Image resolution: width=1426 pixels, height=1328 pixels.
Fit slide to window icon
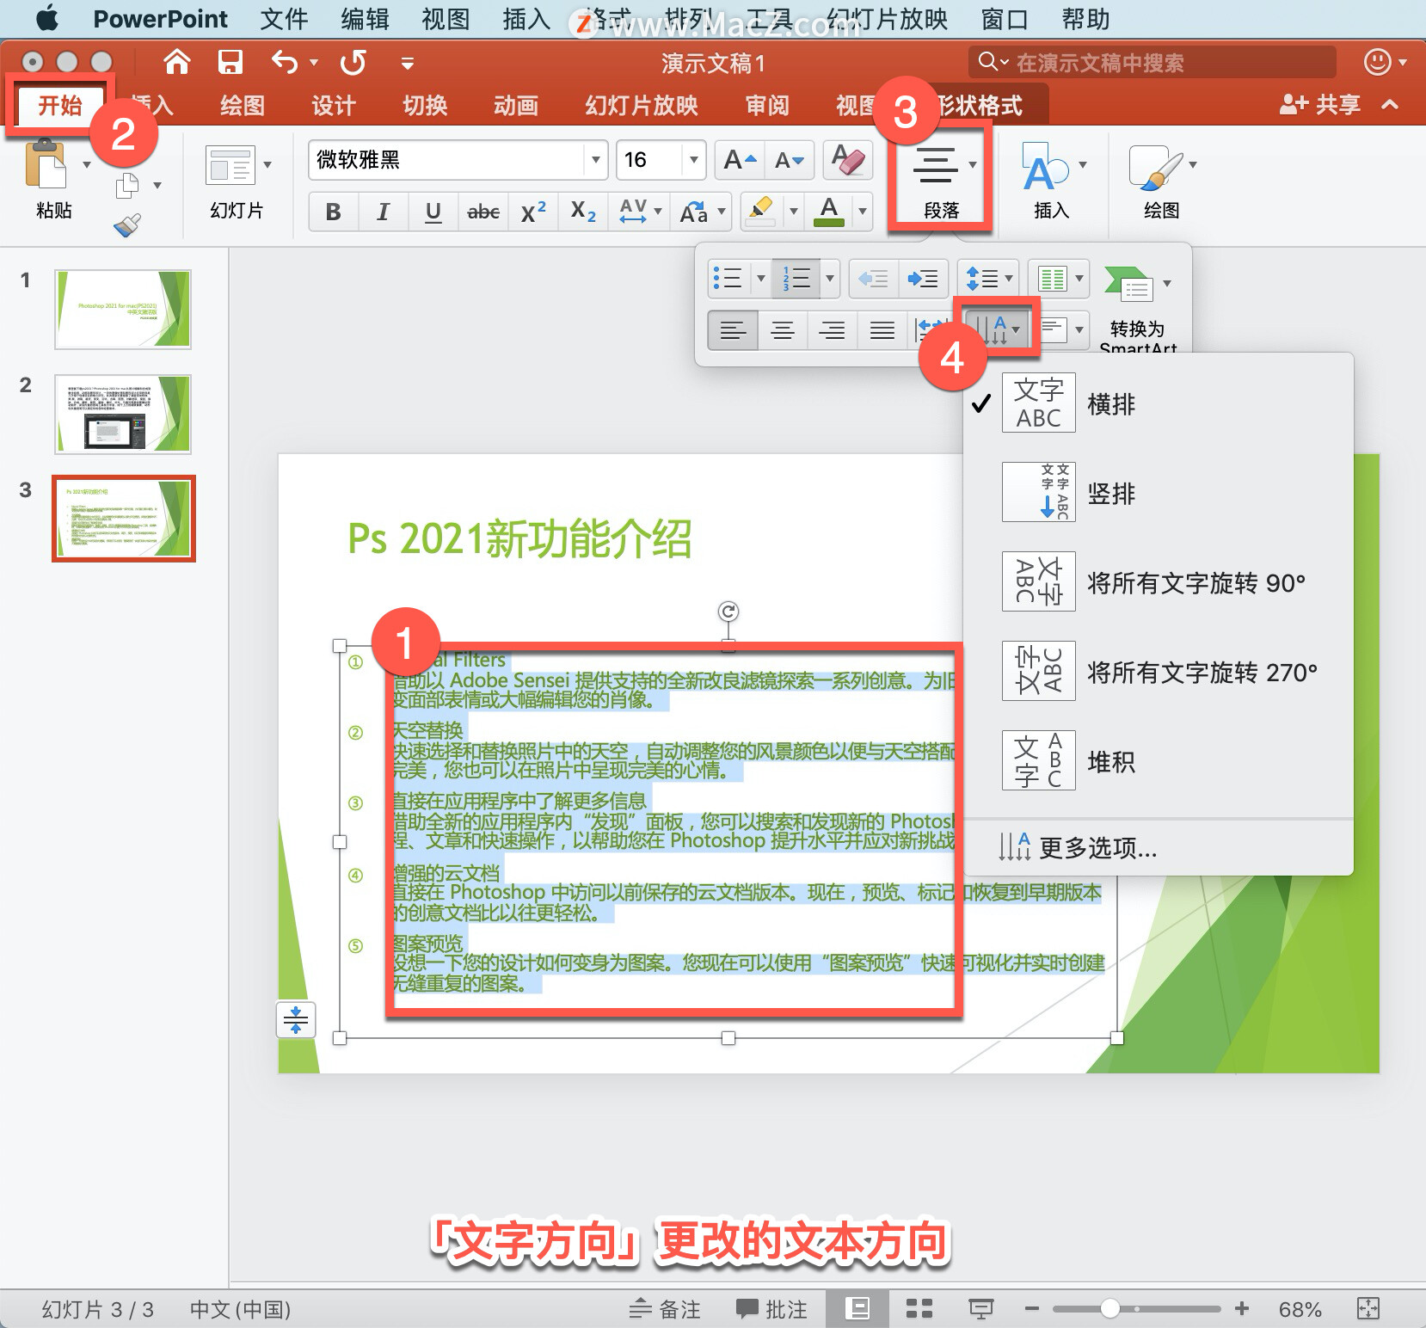(x=1368, y=1309)
